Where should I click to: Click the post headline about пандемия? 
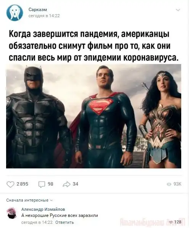(93, 46)
